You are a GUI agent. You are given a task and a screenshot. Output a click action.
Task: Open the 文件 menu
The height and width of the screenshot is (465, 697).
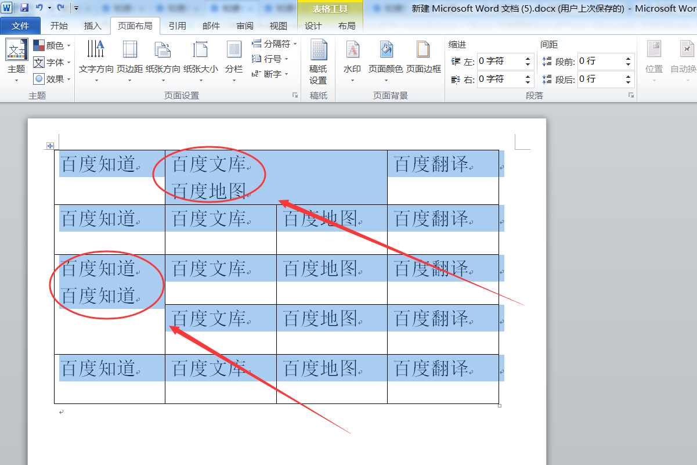tap(20, 26)
